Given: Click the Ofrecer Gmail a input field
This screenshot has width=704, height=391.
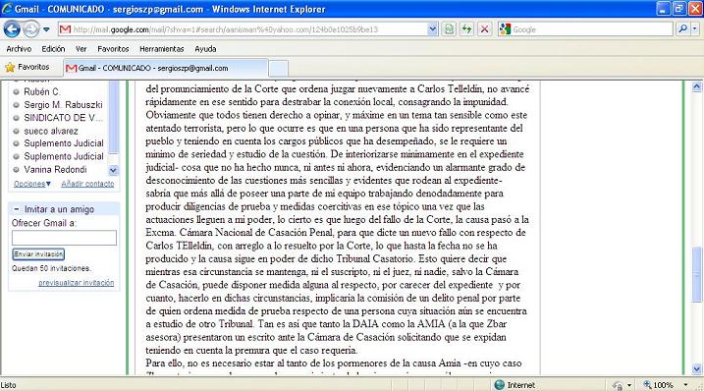Looking at the screenshot, I should click(x=64, y=238).
